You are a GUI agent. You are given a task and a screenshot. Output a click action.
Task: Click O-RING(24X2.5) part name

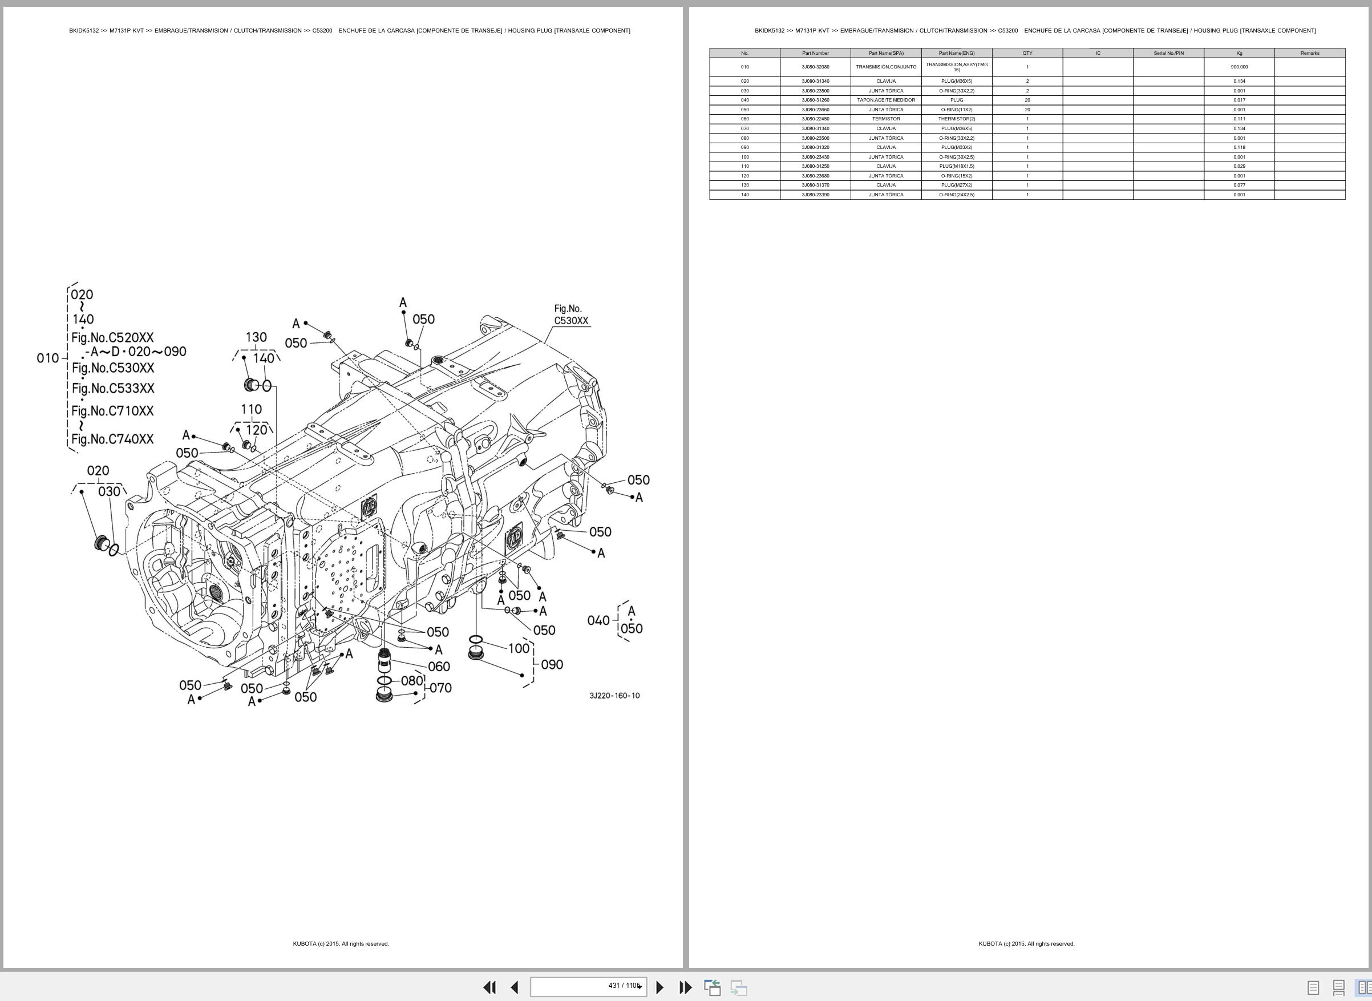(x=957, y=195)
